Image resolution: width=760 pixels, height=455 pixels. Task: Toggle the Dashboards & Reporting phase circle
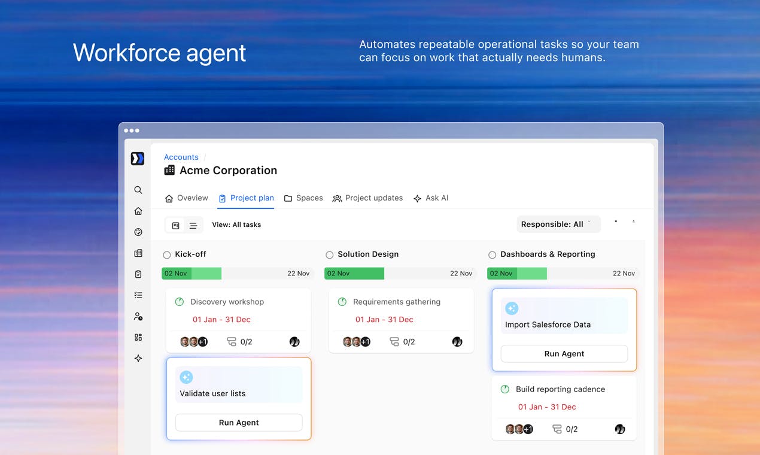click(493, 255)
